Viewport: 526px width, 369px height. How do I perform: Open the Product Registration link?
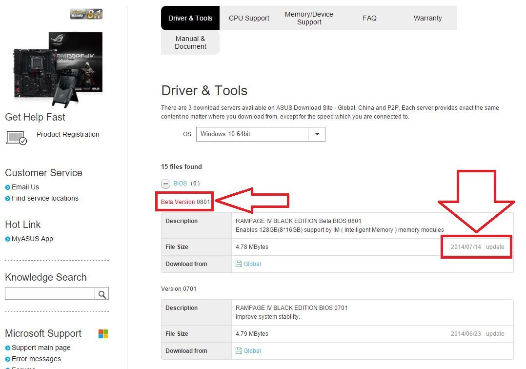click(68, 135)
